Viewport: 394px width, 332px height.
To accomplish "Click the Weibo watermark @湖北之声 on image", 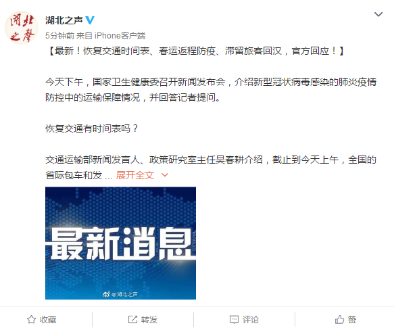I will coord(120,294).
